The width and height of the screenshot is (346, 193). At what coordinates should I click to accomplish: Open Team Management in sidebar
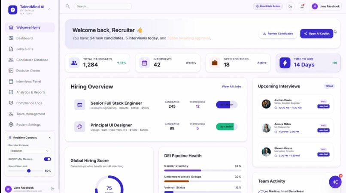click(30, 114)
